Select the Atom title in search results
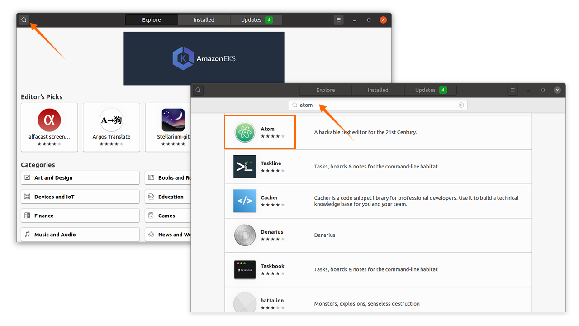 pos(267,129)
